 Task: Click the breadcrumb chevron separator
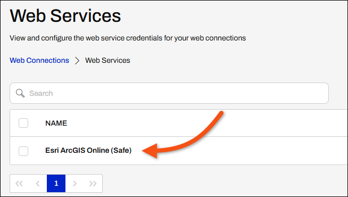77,60
